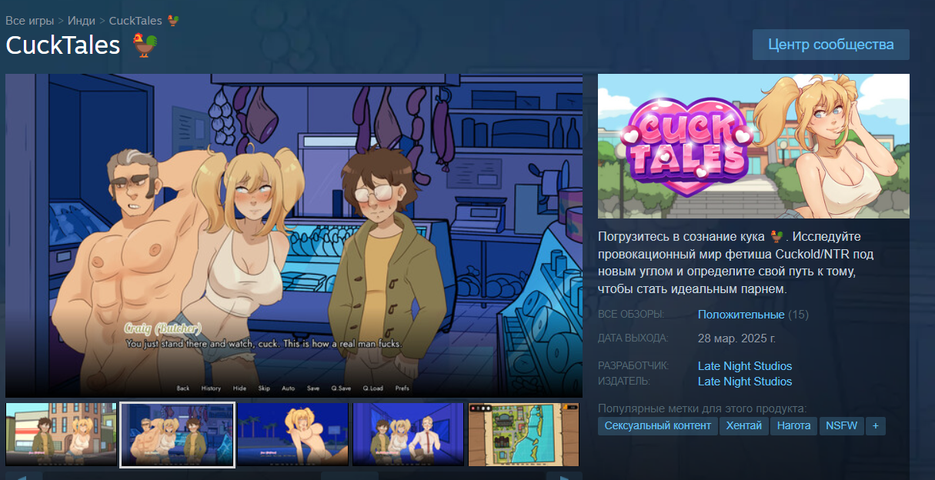Image resolution: width=935 pixels, height=480 pixels.
Task: Select the night beach thumbnail
Action: pos(293,435)
